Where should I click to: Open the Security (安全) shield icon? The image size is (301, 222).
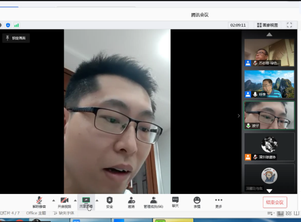click(110, 202)
